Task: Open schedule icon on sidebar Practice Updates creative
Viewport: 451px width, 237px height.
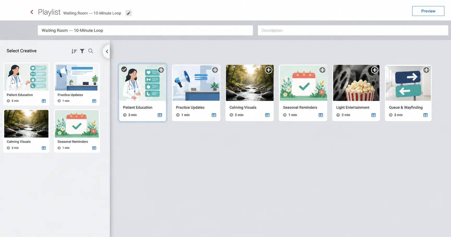Action: [94, 101]
